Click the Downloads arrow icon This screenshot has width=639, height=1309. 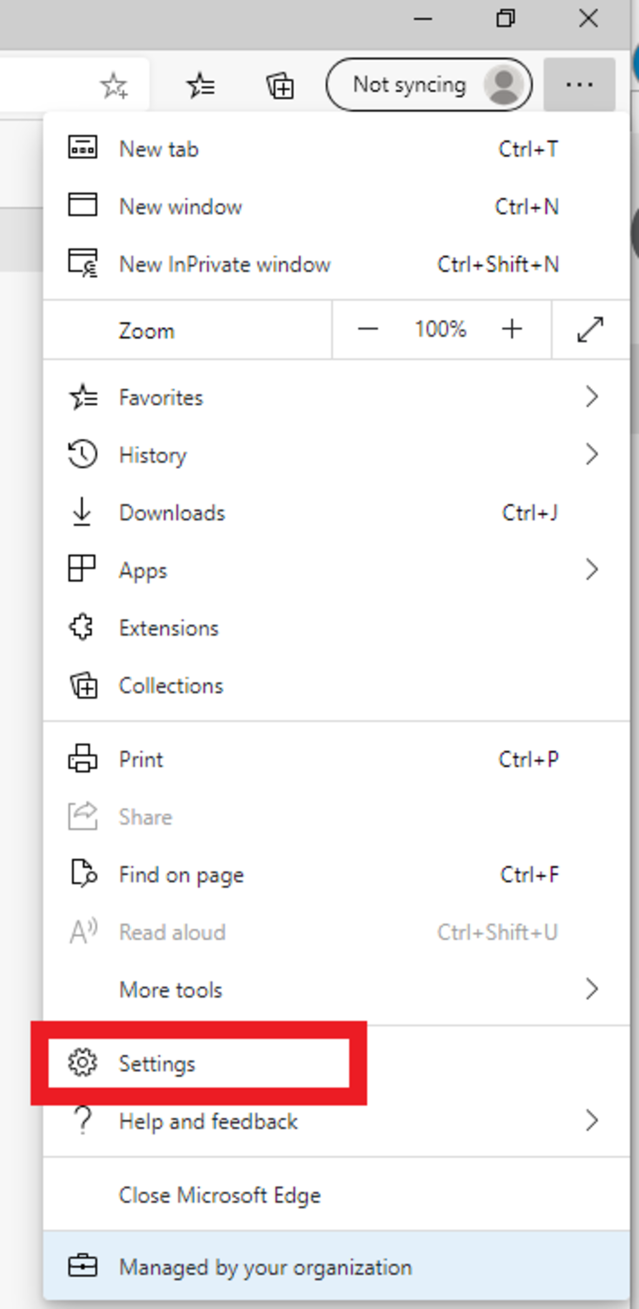pyautogui.click(x=82, y=512)
